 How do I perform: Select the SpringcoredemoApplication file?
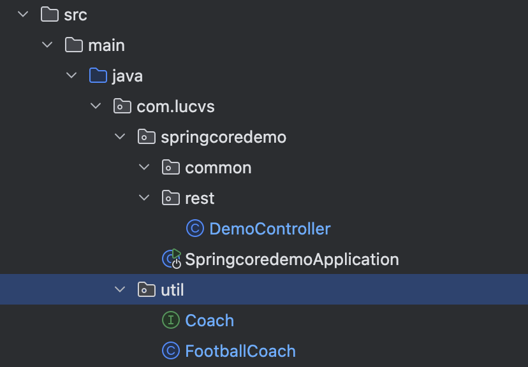coord(291,259)
